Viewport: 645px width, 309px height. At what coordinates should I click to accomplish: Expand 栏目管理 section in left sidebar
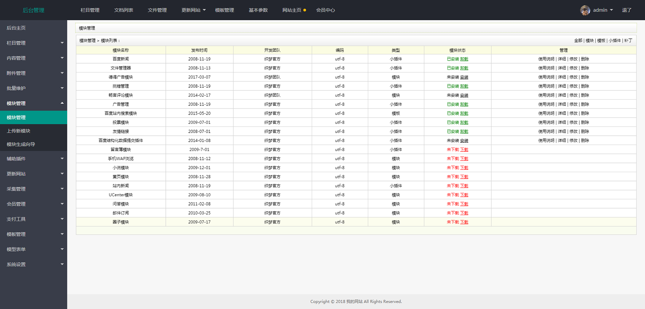33,43
